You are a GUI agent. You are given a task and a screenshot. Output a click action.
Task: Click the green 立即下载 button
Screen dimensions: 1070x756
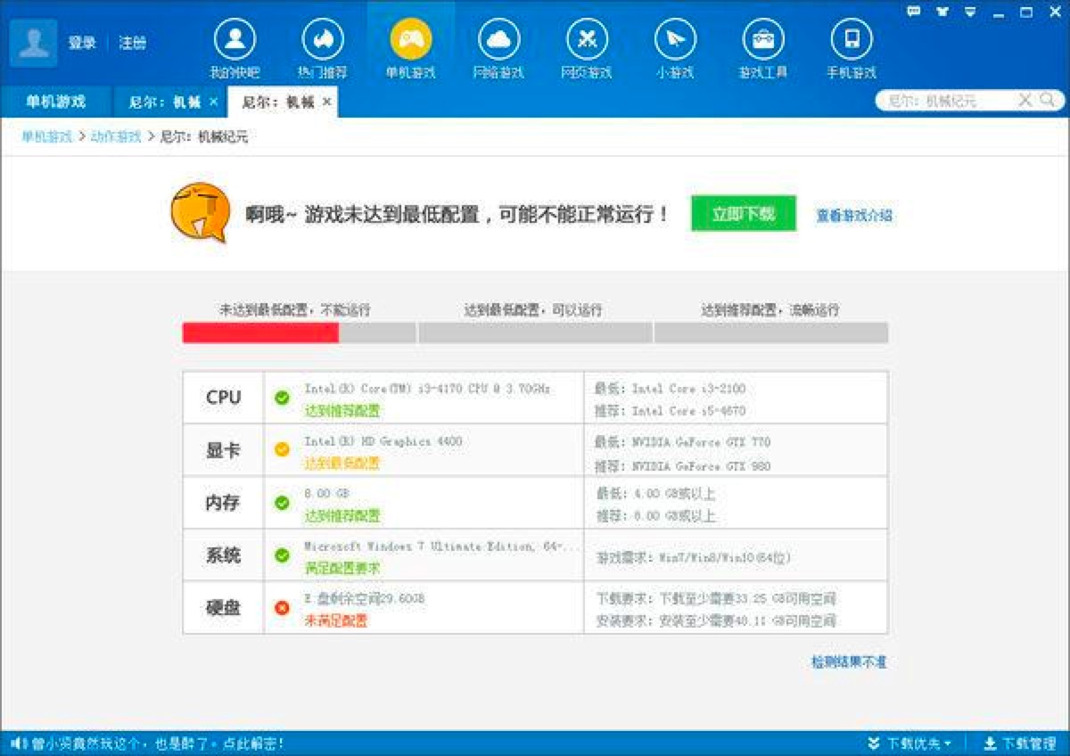pos(743,214)
